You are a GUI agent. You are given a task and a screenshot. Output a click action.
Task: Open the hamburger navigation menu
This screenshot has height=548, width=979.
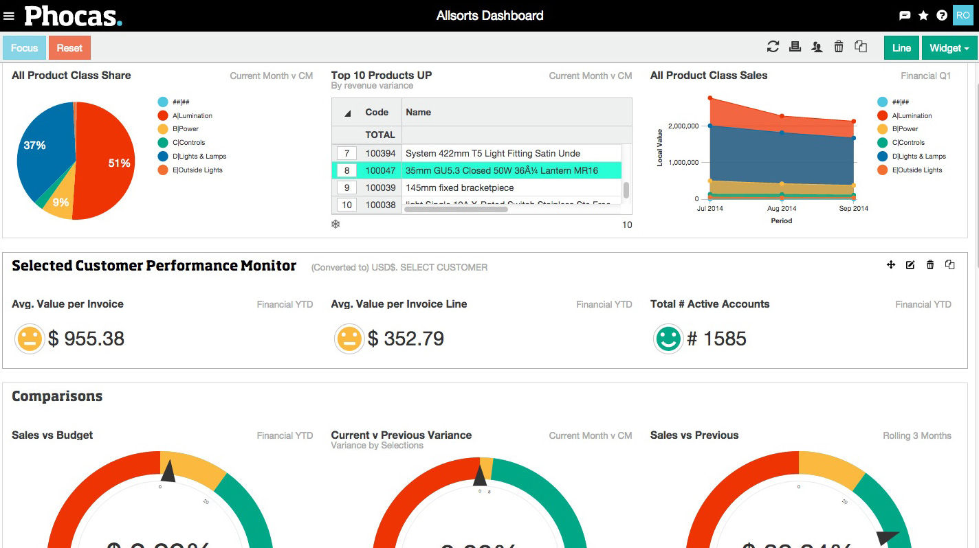[9, 16]
